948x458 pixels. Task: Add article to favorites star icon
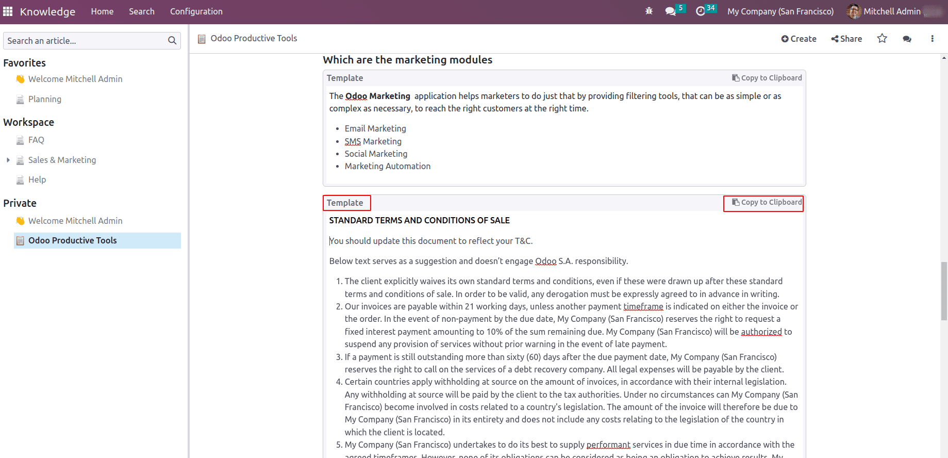point(882,38)
